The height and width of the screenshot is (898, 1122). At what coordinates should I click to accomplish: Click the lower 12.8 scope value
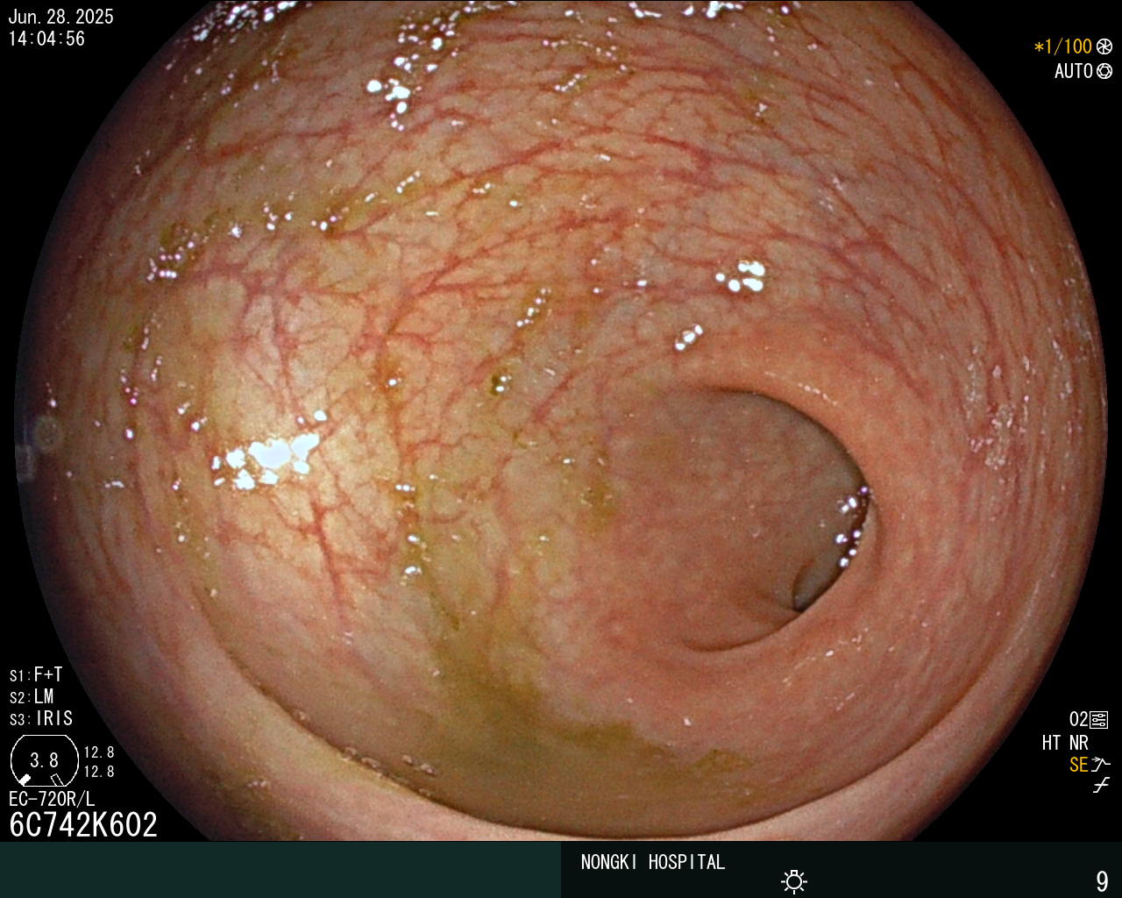point(99,772)
